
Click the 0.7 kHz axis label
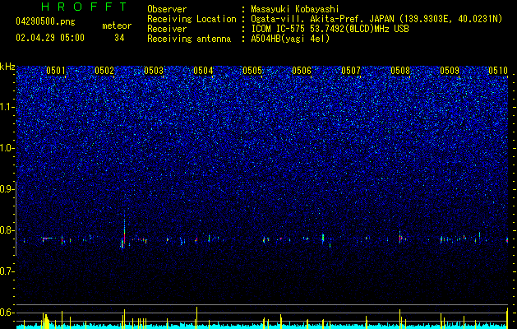click(7, 271)
